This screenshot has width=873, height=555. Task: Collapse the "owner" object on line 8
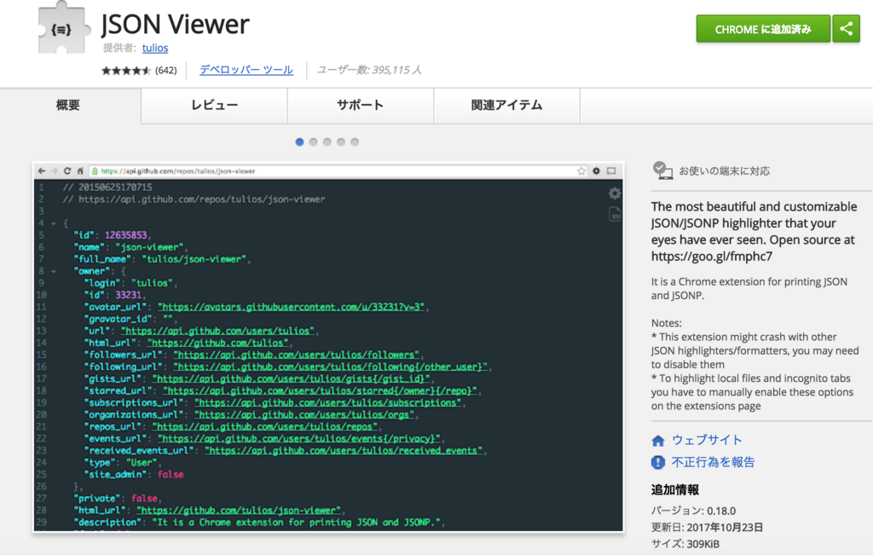pos(54,272)
